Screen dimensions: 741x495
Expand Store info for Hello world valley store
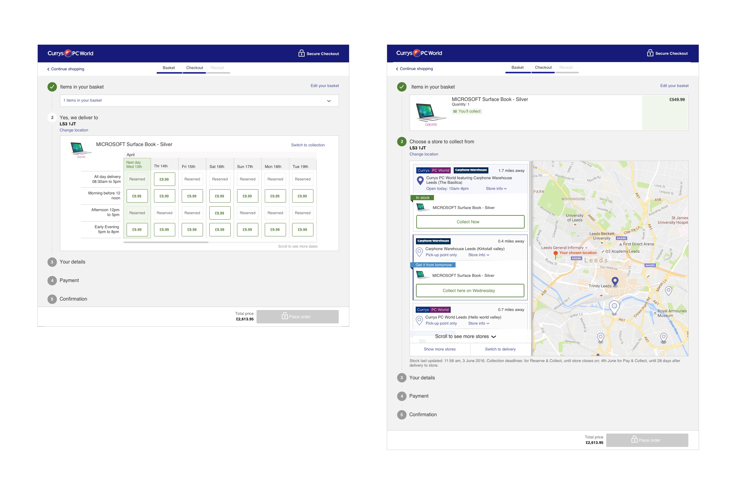coord(479,324)
